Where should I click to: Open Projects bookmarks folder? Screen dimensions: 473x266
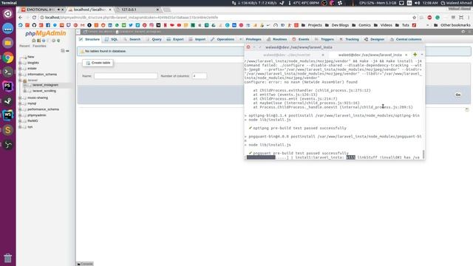click(312, 25)
